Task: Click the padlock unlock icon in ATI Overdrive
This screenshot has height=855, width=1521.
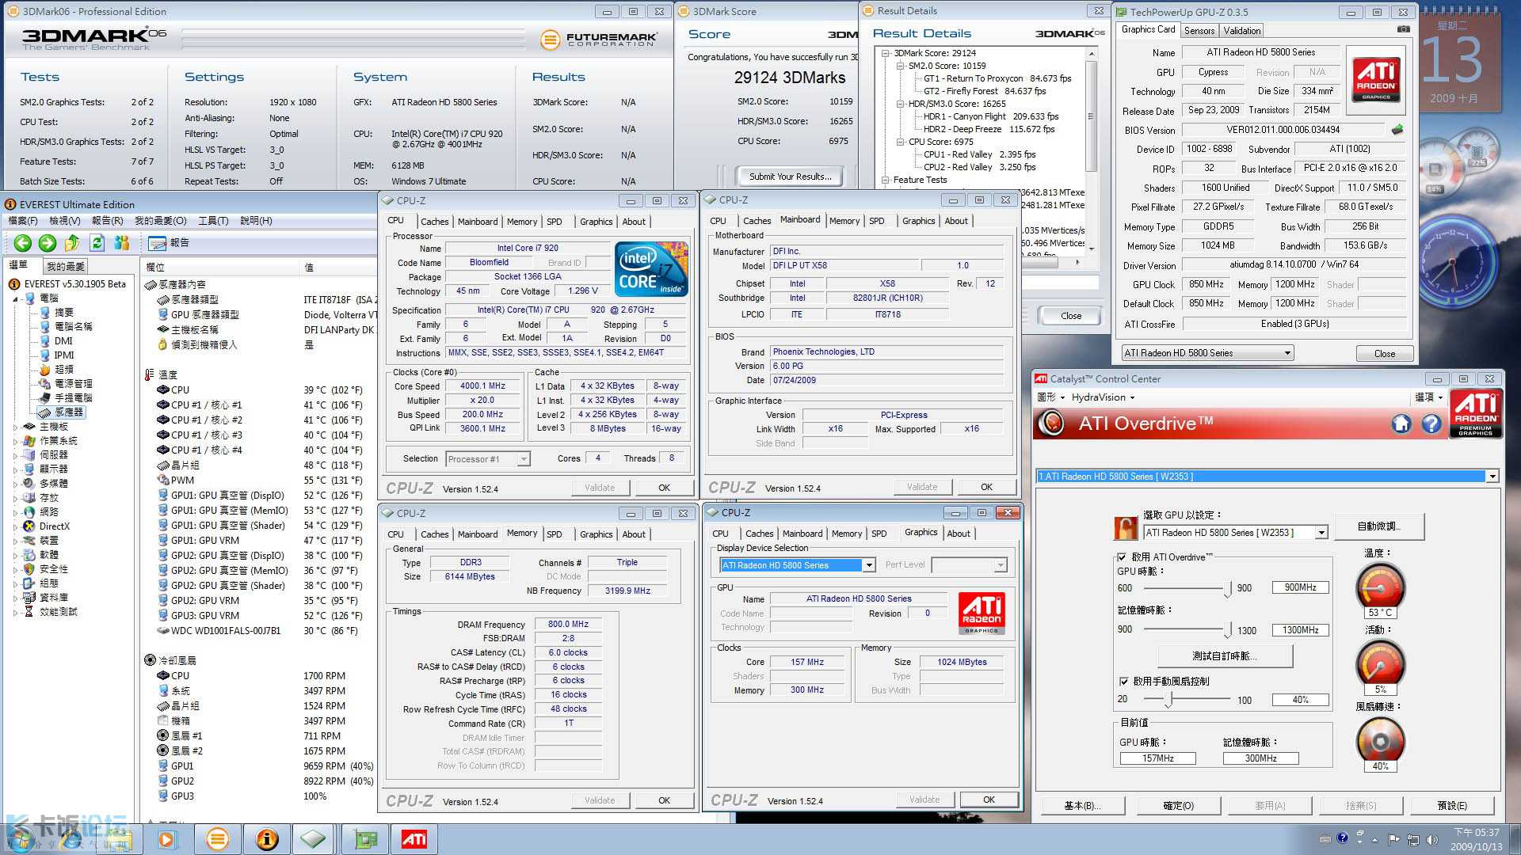Action: 1126,528
